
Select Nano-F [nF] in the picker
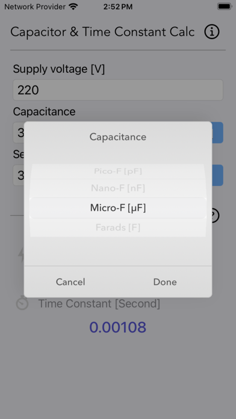pyautogui.click(x=118, y=188)
